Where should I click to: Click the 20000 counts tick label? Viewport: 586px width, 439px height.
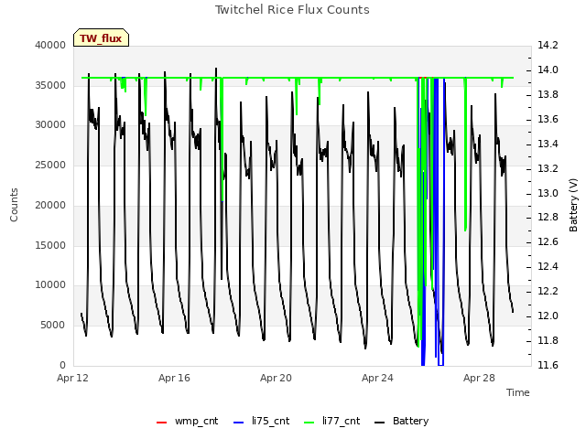click(50, 205)
